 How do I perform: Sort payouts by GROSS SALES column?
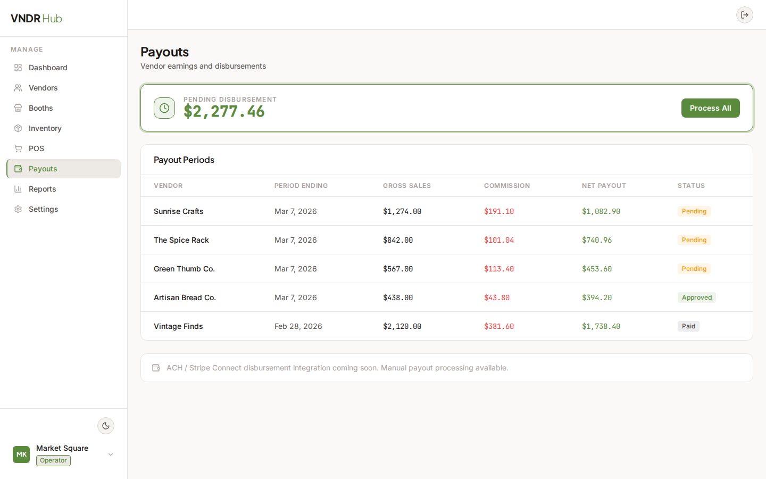407,186
